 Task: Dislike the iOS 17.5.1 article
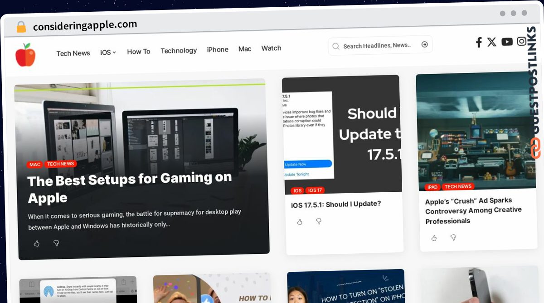coord(319,222)
